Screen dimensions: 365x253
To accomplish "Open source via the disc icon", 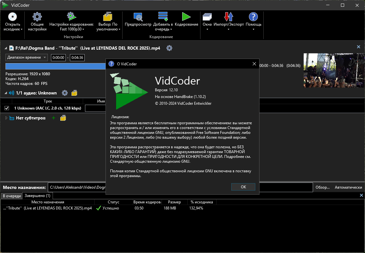I will pyautogui.click(x=13, y=17).
